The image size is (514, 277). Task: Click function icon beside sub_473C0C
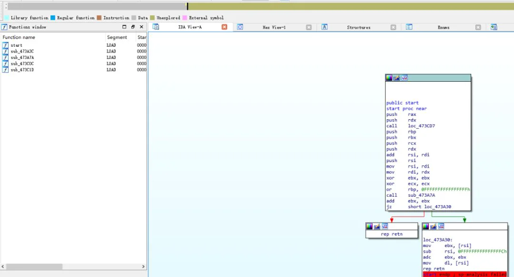coord(5,64)
